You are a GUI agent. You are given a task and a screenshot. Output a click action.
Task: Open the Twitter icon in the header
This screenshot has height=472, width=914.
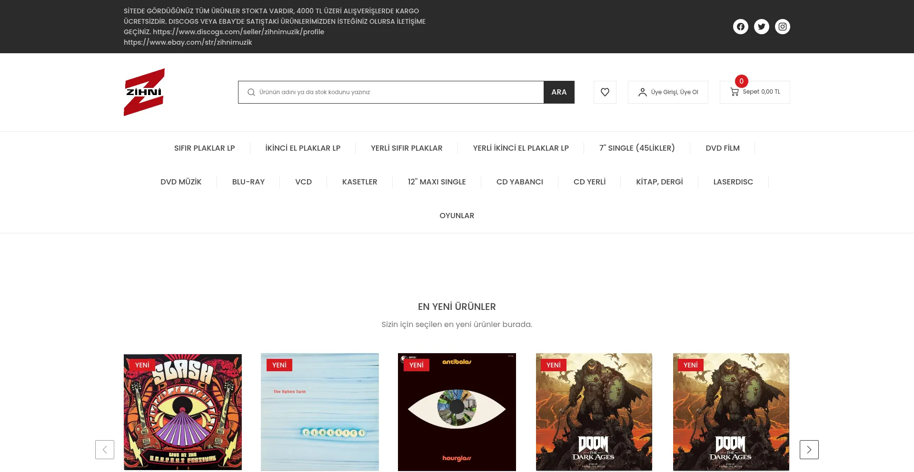(x=762, y=27)
